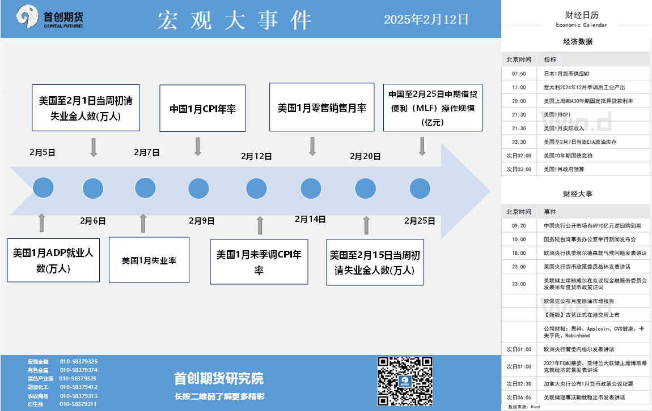The height and width of the screenshot is (411, 652).
Task: Select the timeline circle under 2月5日
Action: click(43, 187)
